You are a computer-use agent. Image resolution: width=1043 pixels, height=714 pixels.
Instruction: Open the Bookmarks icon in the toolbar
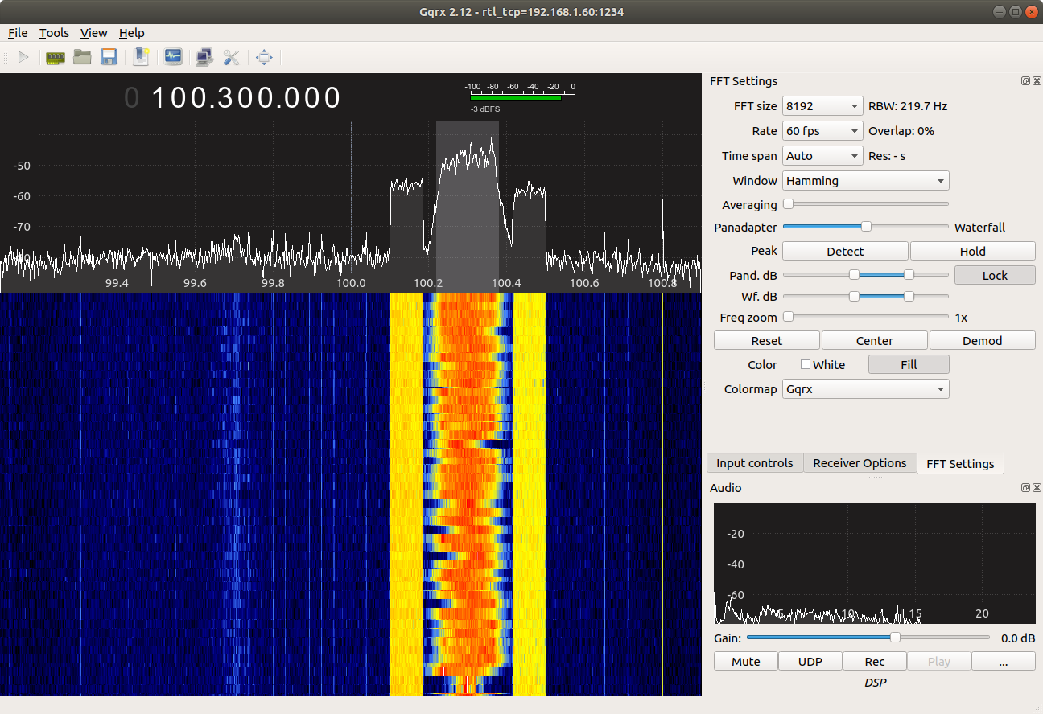[x=141, y=57]
